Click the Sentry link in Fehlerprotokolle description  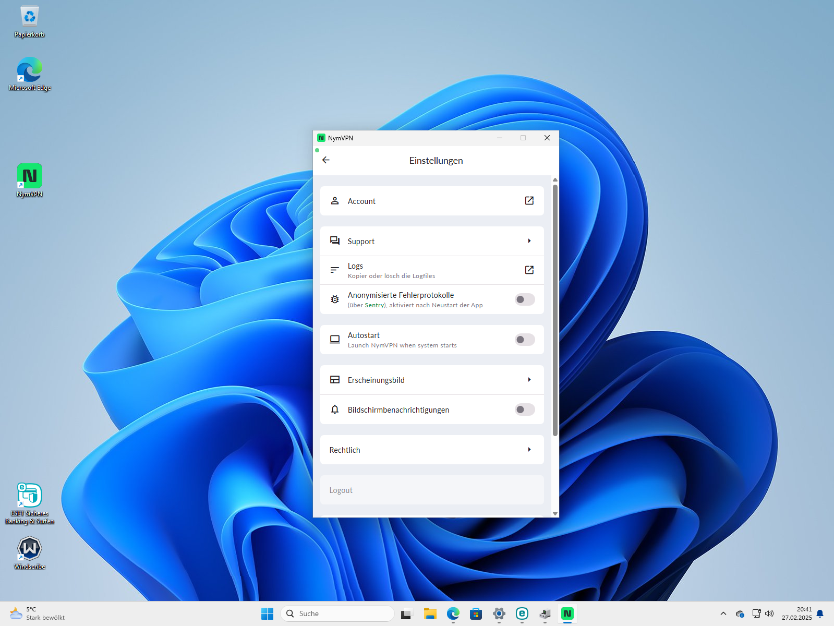(374, 305)
